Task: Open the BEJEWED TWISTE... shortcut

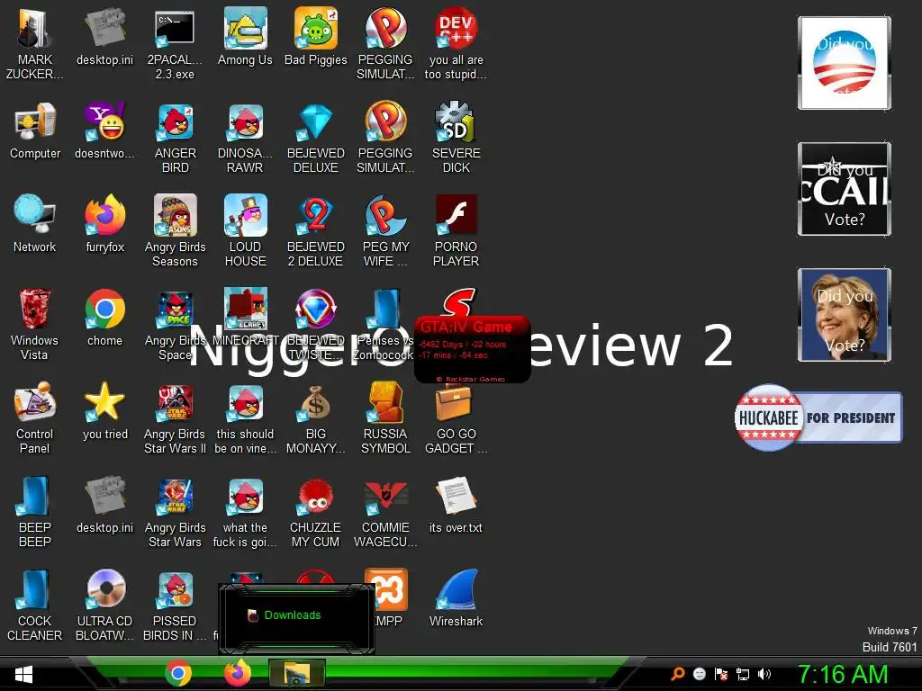Action: (316, 324)
